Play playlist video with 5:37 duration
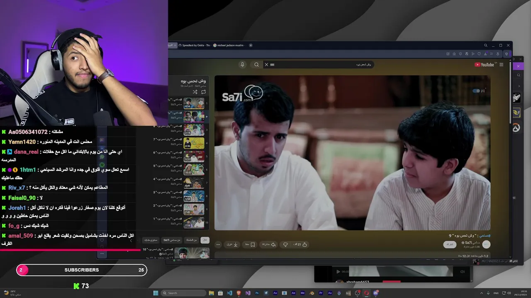 coord(194,156)
